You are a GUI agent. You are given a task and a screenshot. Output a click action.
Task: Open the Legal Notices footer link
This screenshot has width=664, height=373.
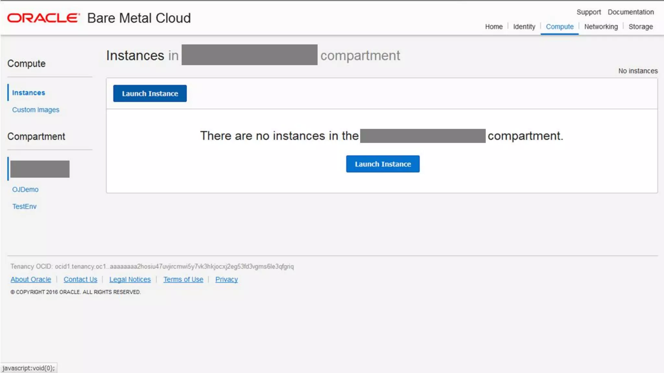(130, 279)
